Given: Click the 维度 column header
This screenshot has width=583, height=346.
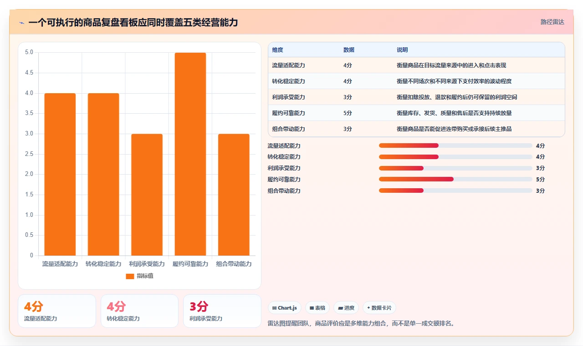Looking at the screenshot, I should 277,50.
